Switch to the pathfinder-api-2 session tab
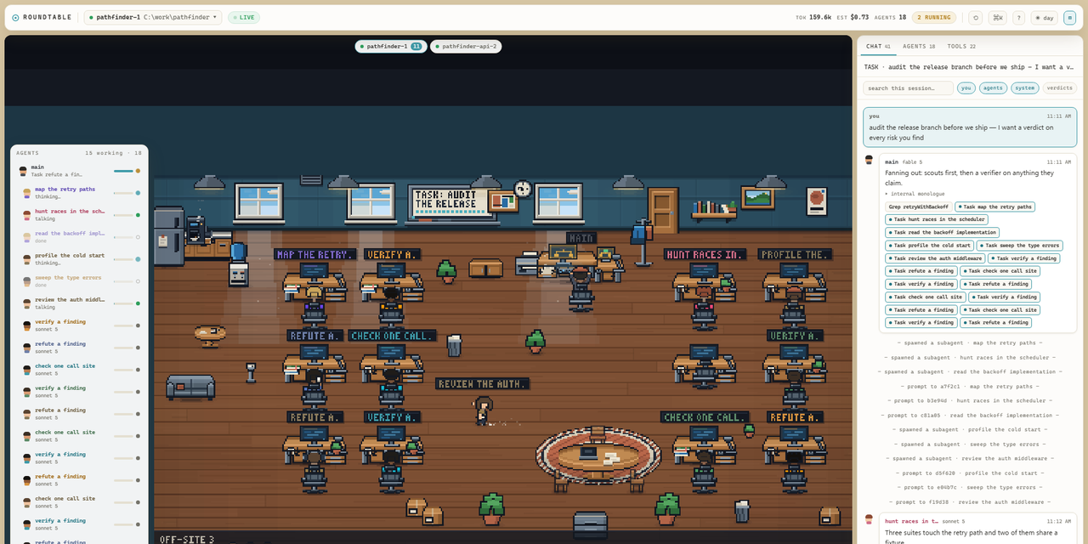 point(466,46)
